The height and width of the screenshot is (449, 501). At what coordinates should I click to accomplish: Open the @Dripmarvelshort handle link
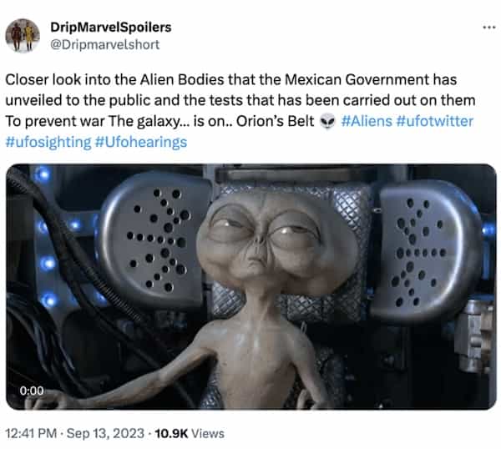click(x=105, y=44)
